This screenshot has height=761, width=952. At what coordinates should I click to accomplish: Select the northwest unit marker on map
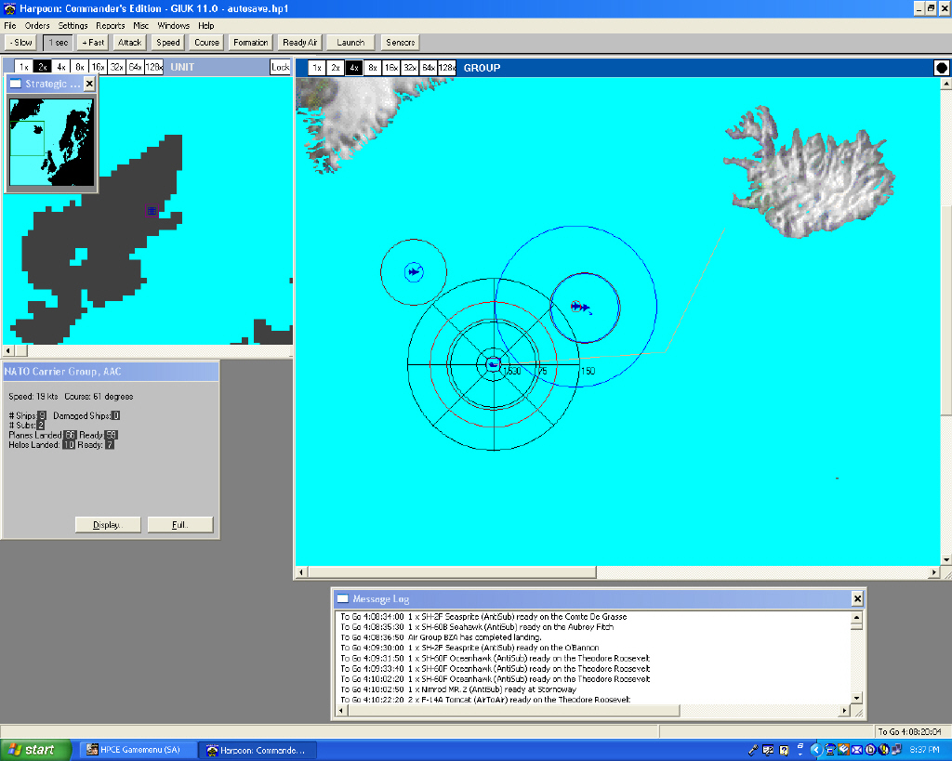click(414, 272)
